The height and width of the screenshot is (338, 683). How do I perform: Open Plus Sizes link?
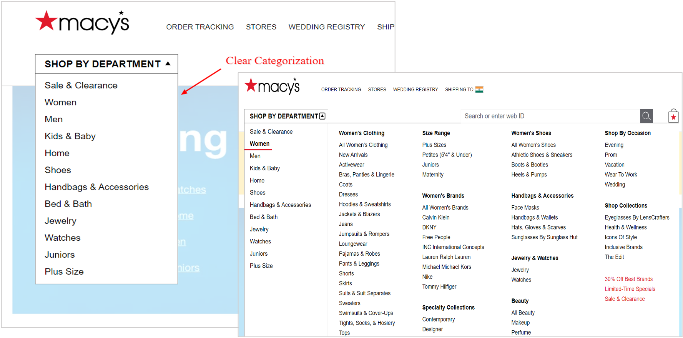tap(434, 145)
